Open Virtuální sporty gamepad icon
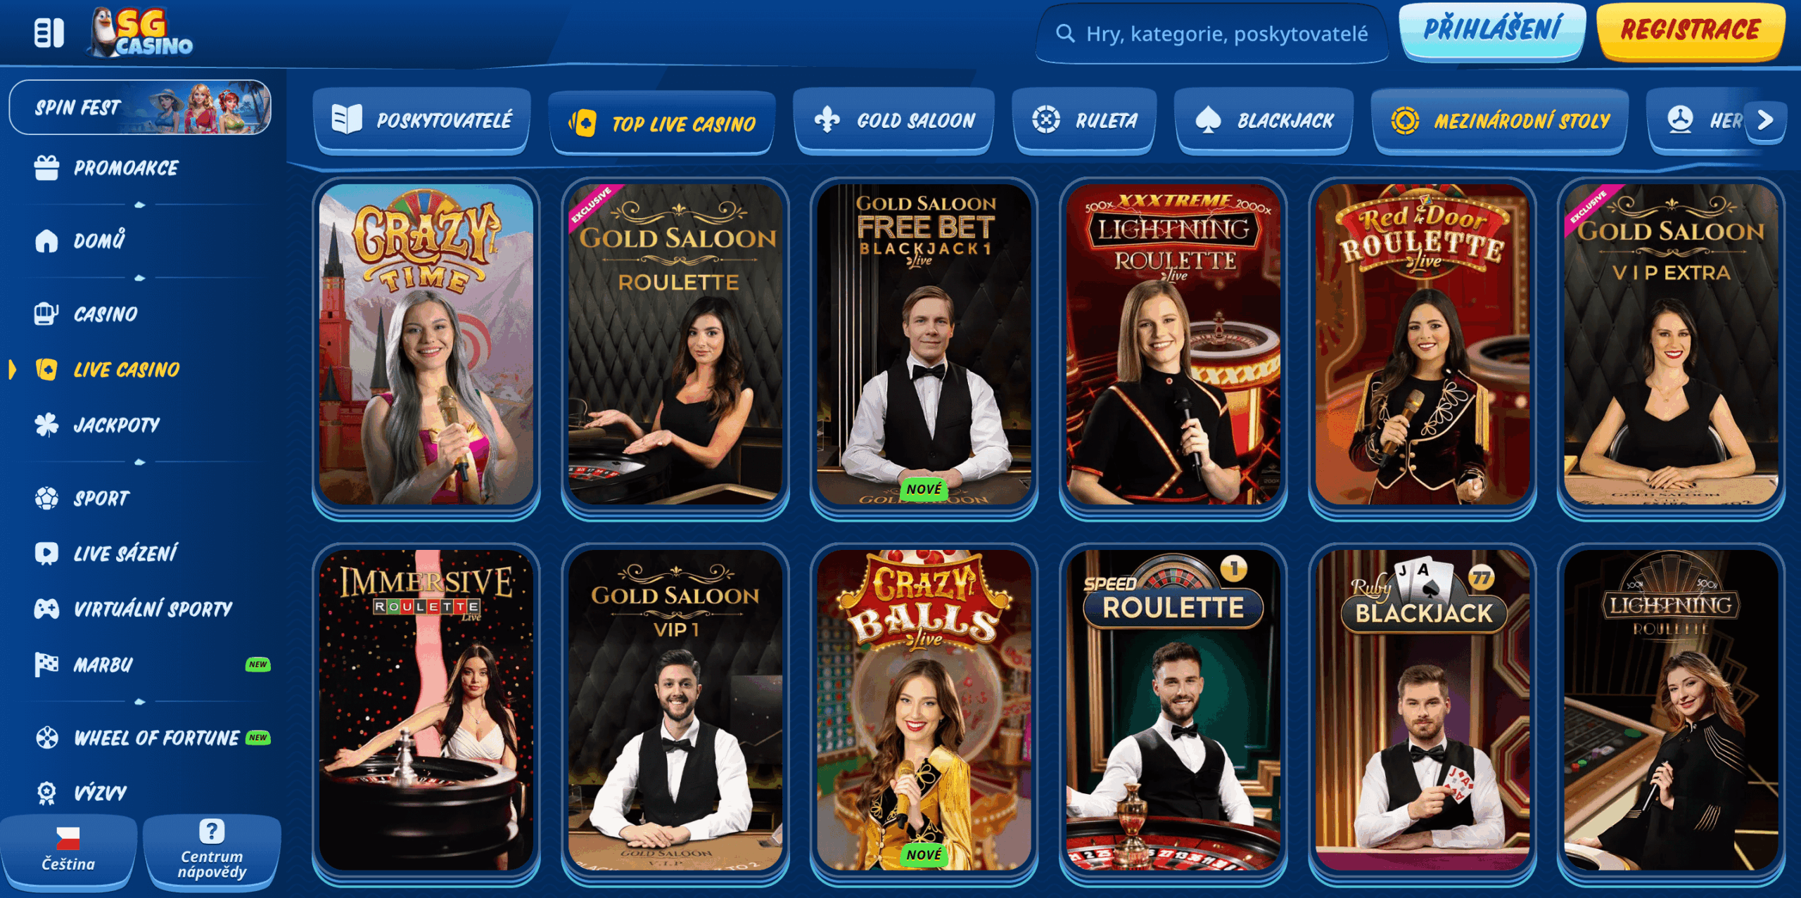This screenshot has height=898, width=1801. tap(46, 608)
